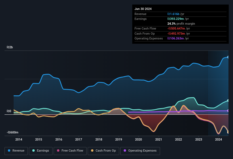Click the Revenue row label in tooltip
Screen dimensions: 233x159
point(140,14)
